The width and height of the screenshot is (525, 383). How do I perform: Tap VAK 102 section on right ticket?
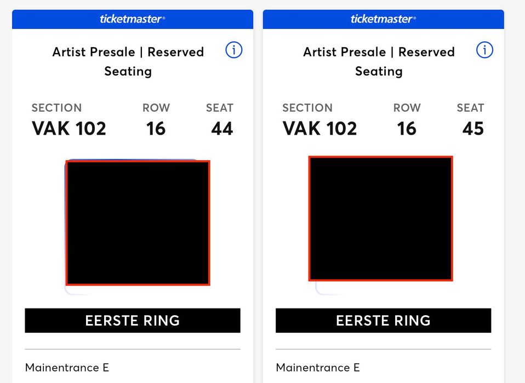tap(320, 129)
